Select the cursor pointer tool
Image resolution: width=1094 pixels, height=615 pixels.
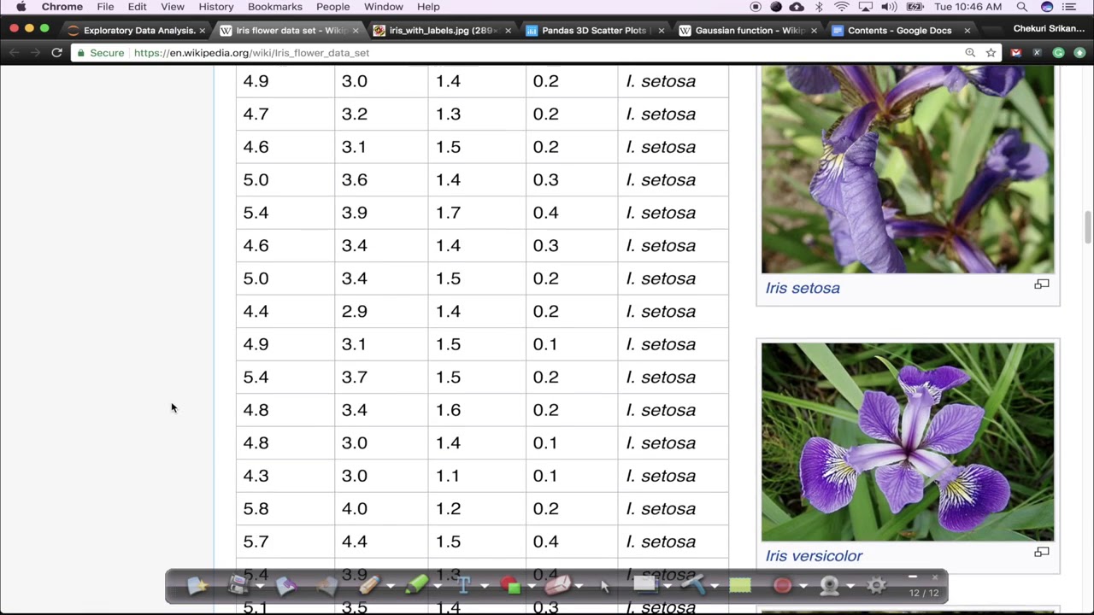[x=605, y=586]
